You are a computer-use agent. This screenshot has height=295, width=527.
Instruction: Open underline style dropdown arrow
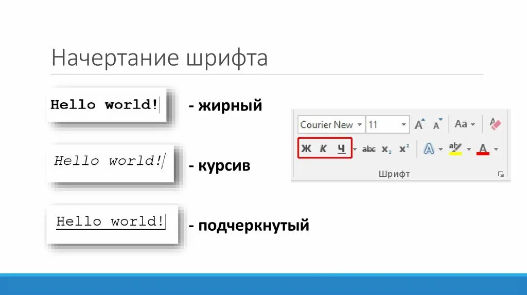355,149
